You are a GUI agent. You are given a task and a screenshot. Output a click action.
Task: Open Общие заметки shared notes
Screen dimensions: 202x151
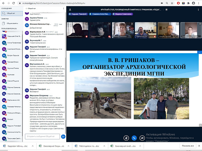pos(12,23)
